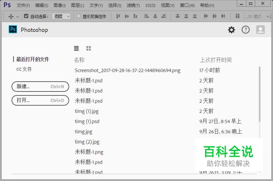Image resolution: width=273 pixels, height=181 pixels.
Task: Open the 文件(F) menu
Action: (23, 6)
